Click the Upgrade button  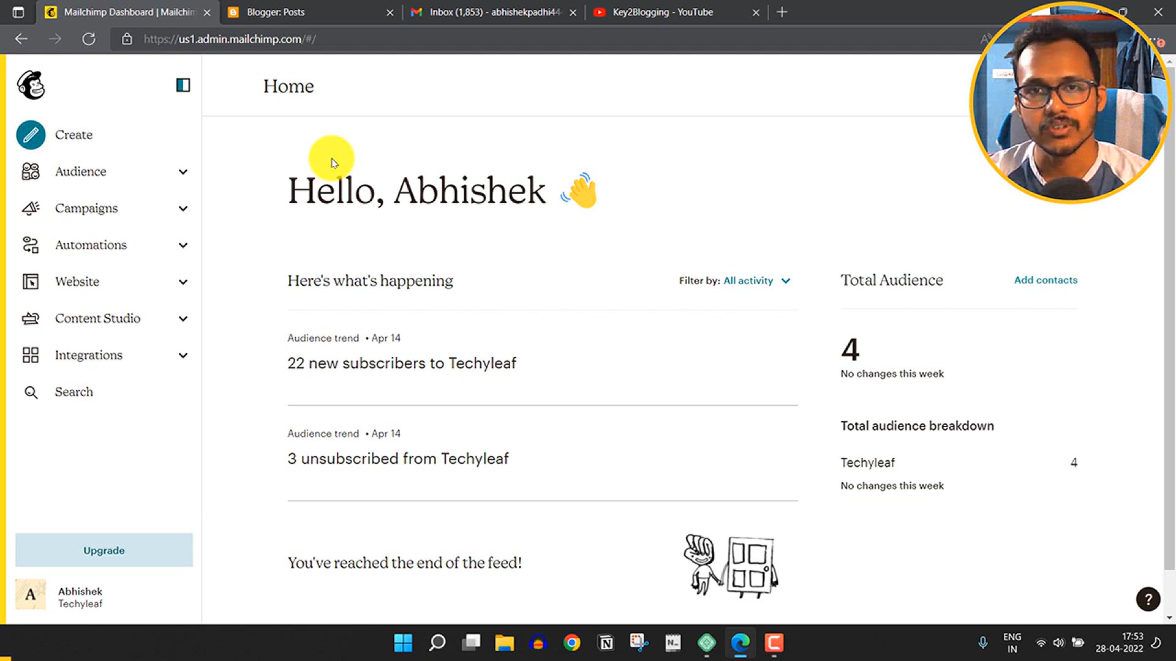point(104,550)
